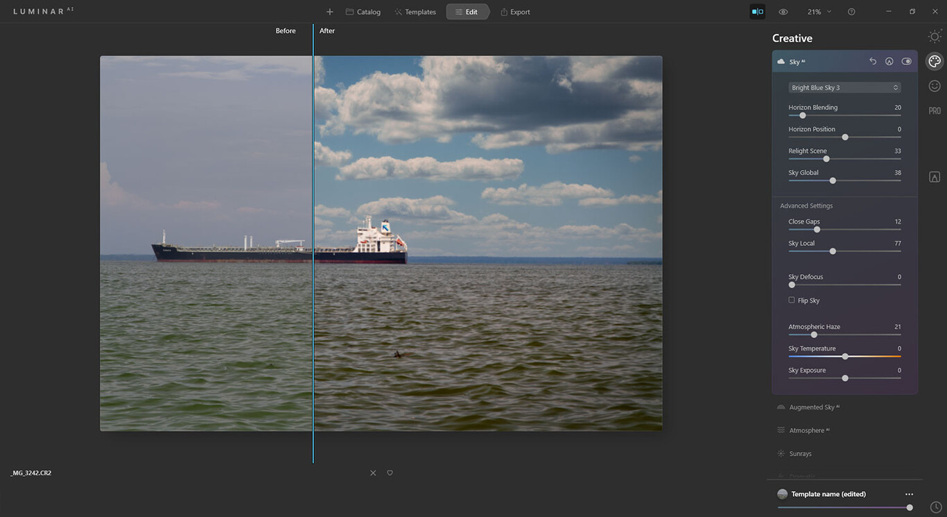Open Template name options via ellipsis
This screenshot has height=517, width=947.
[x=909, y=493]
